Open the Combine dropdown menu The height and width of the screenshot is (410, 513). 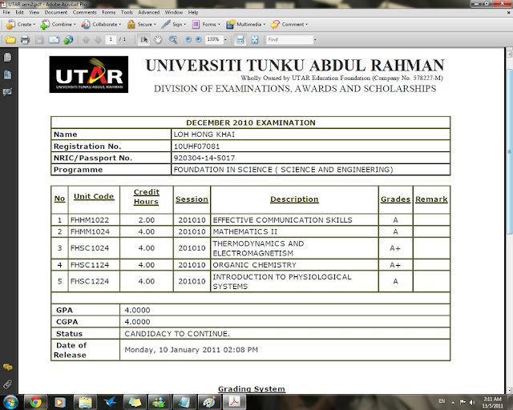[x=58, y=24]
